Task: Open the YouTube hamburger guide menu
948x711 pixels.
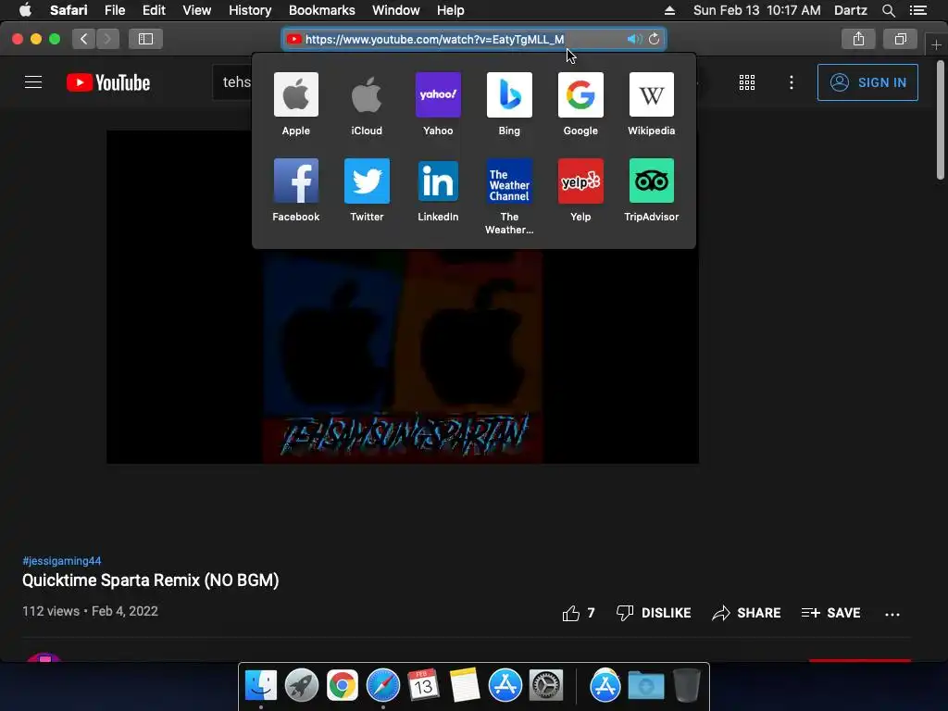Action: tap(33, 82)
